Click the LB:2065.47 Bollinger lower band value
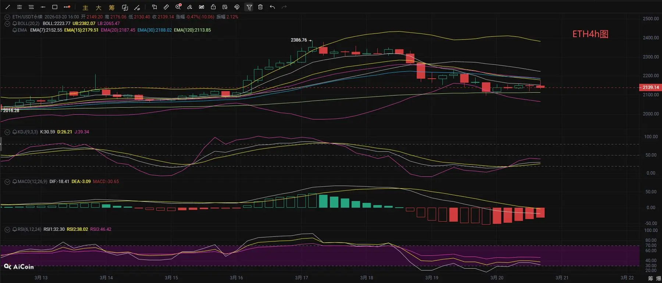Image resolution: width=662 pixels, height=283 pixels. point(108,24)
